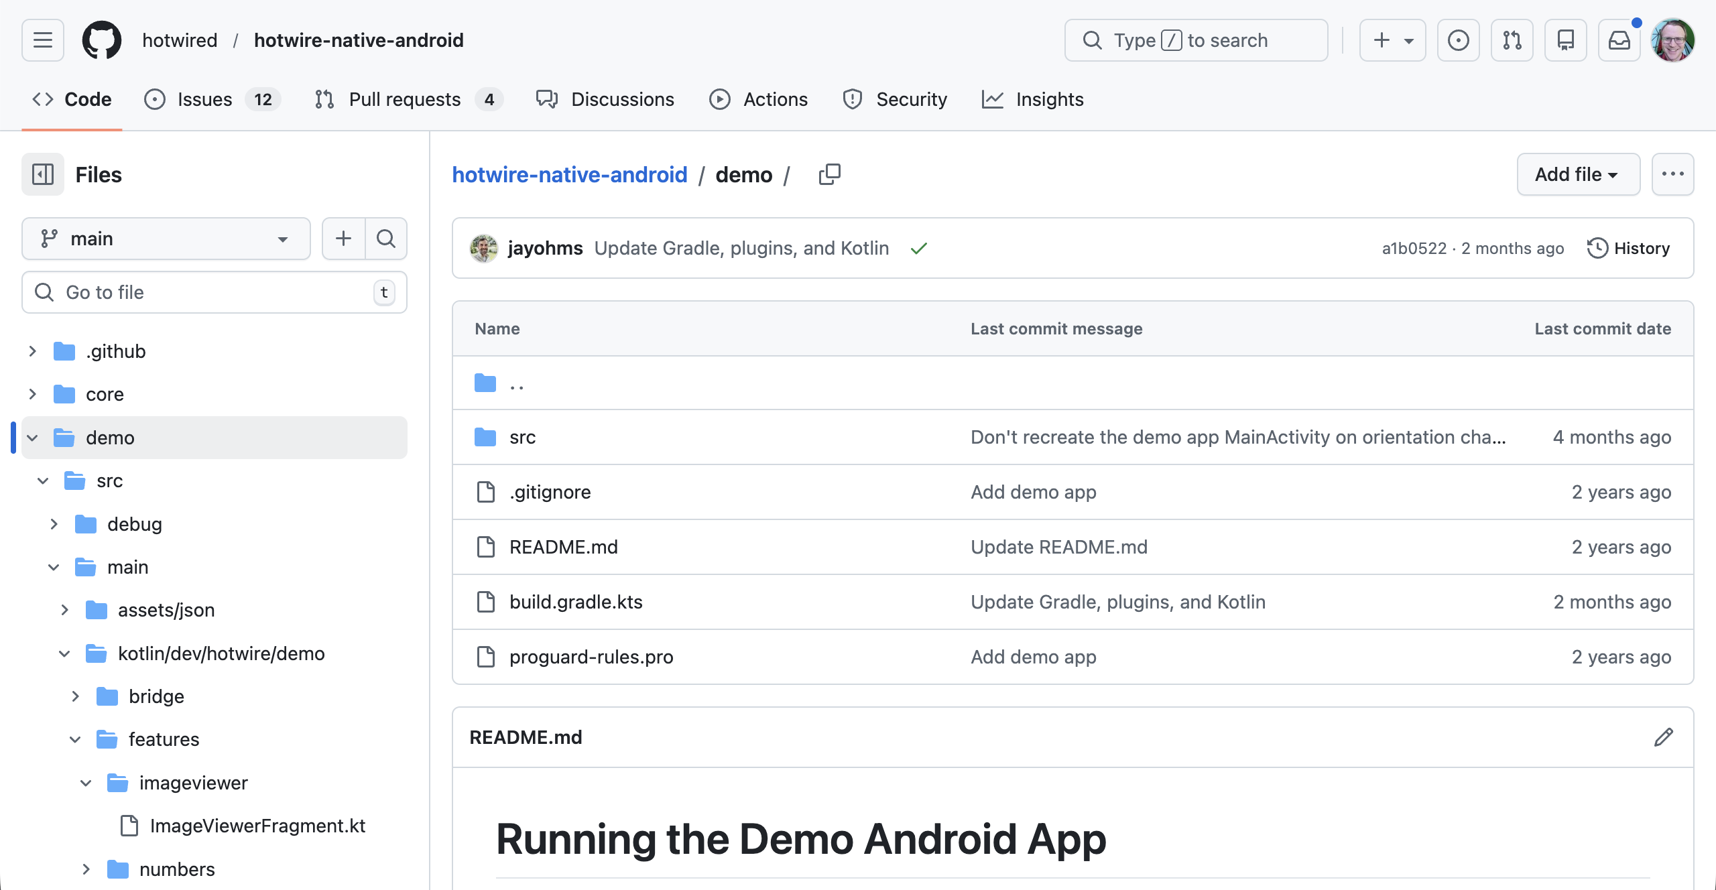Go to GitHub home via Octocat logo
The height and width of the screenshot is (890, 1716).
[x=102, y=40]
